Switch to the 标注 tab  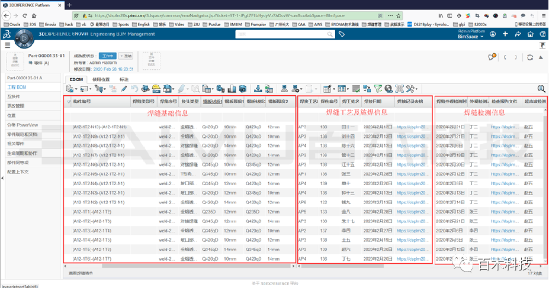tap(124, 79)
